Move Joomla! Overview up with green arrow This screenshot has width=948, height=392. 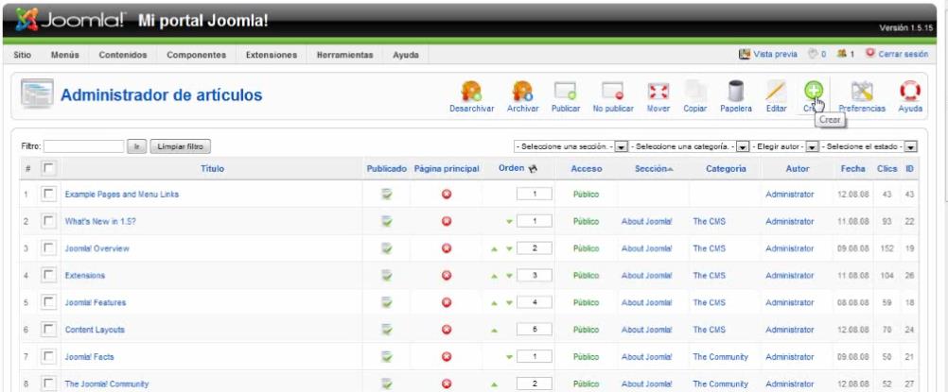(x=494, y=248)
